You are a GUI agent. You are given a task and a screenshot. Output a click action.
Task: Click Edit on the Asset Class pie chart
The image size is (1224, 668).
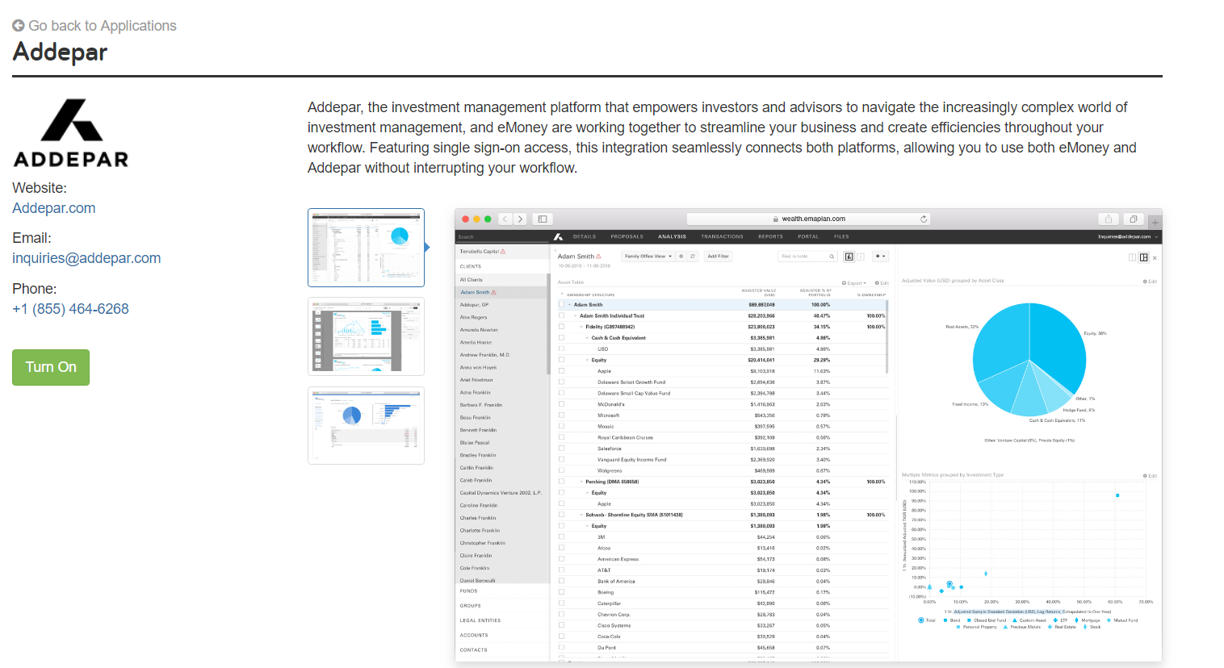pyautogui.click(x=1151, y=282)
